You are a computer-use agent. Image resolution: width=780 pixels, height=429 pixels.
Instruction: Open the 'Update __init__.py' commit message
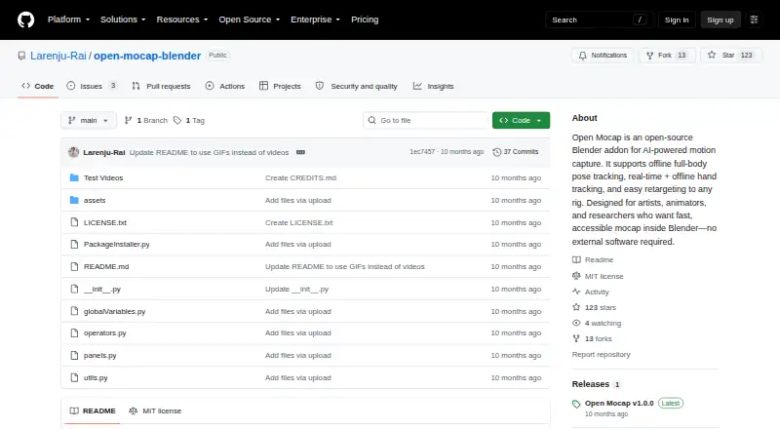(296, 290)
